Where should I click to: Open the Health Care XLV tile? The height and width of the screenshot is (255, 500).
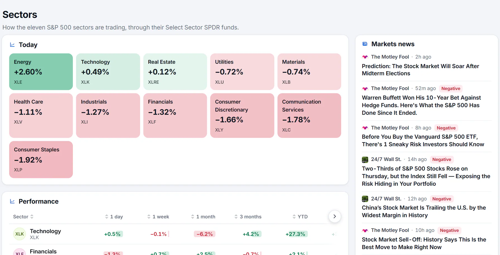pos(41,115)
